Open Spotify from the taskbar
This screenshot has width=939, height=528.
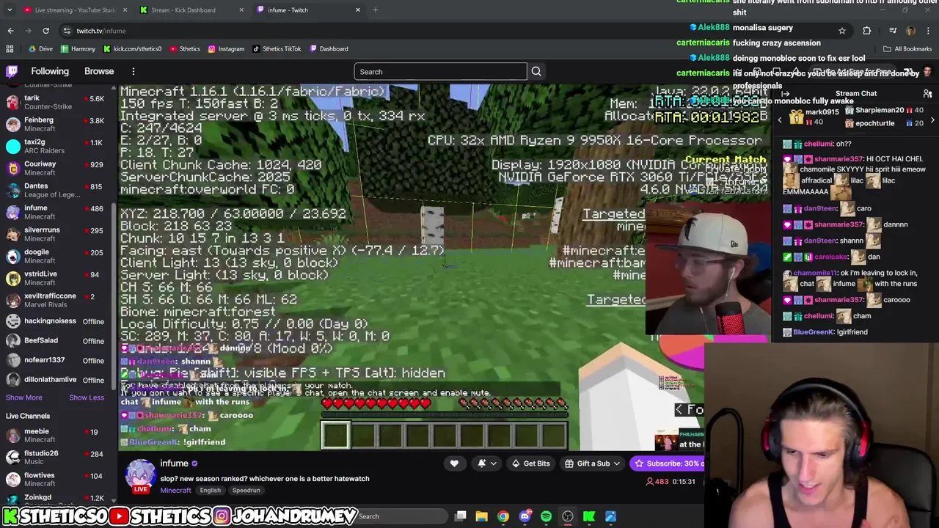(546, 516)
